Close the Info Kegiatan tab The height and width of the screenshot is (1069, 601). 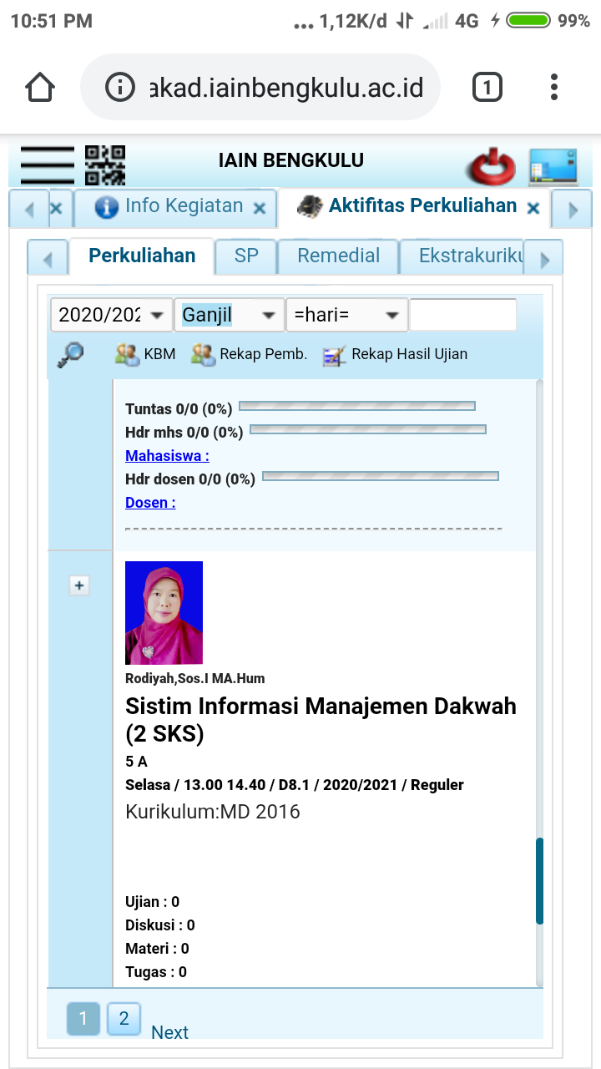(260, 208)
